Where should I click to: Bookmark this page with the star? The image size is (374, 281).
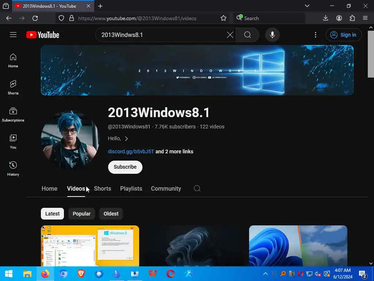point(224,18)
